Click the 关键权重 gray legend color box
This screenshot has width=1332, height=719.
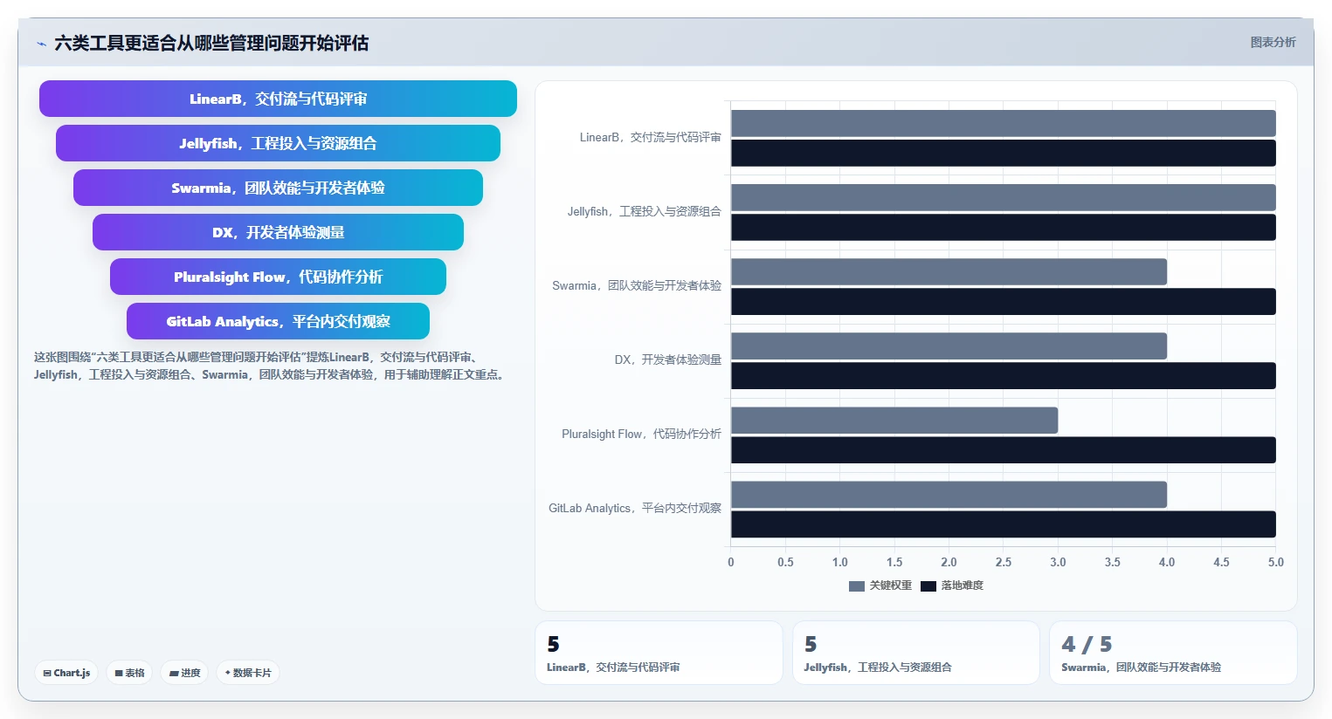coord(857,585)
